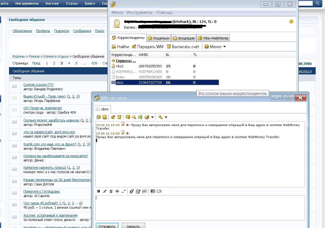The height and width of the screenshot is (228, 325).
Task: Toggle italic formatting in chat editor
Action: tap(105, 191)
